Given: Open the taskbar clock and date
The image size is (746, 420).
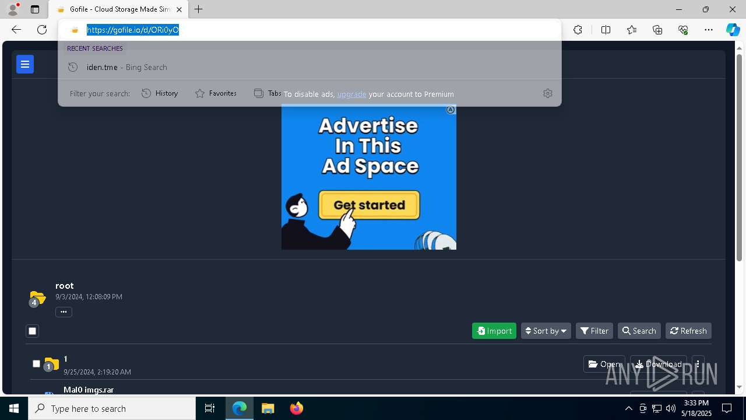Looking at the screenshot, I should coord(696,408).
